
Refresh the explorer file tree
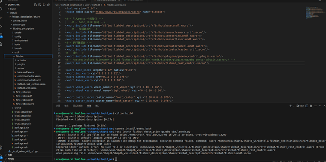click(44, 5)
